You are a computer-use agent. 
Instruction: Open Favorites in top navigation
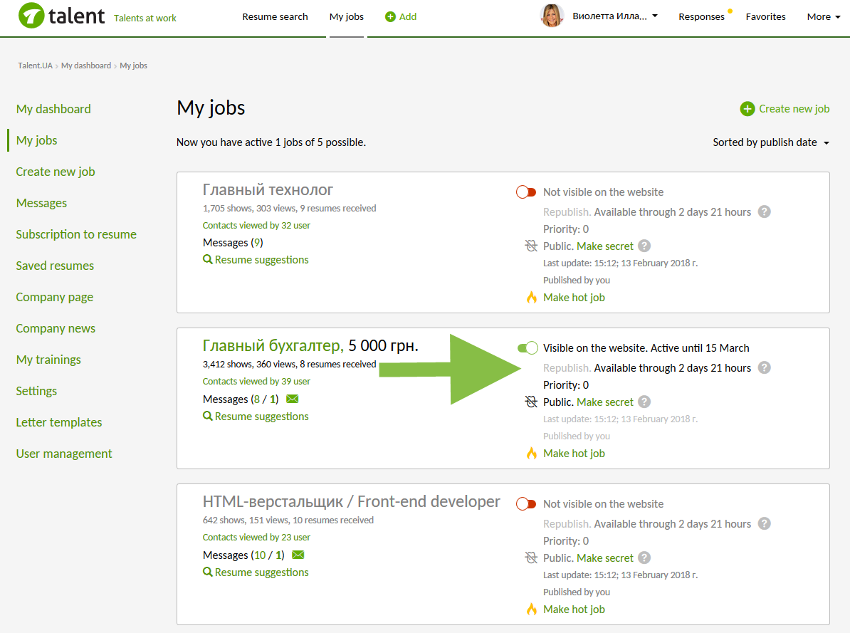point(765,17)
